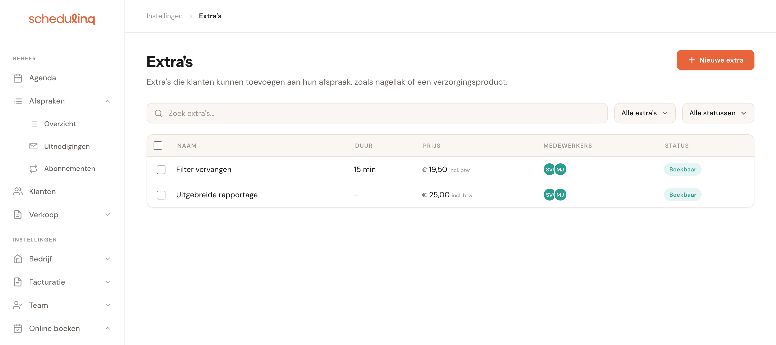Sort by the DUUR column header
The height and width of the screenshot is (345, 776).
tap(363, 146)
